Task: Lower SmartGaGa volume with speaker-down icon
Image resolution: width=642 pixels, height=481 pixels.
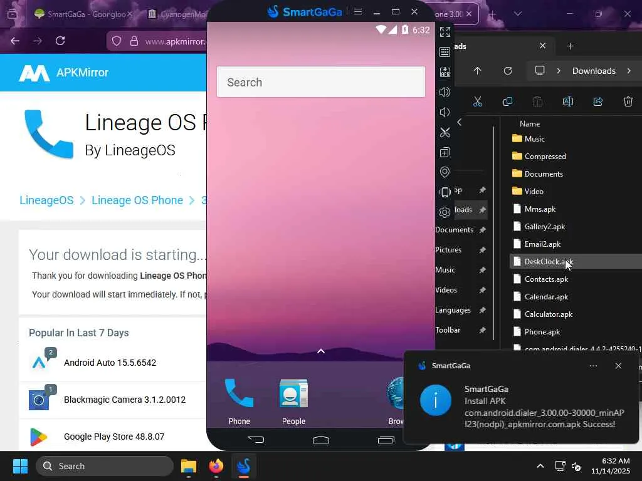Action: click(x=445, y=112)
